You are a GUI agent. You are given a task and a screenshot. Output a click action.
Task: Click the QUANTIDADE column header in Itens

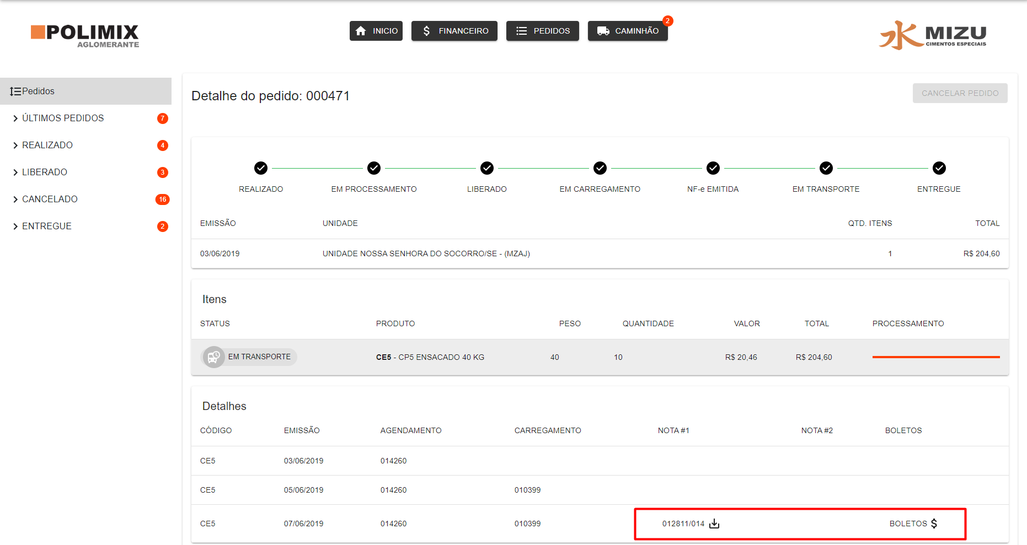coord(648,323)
